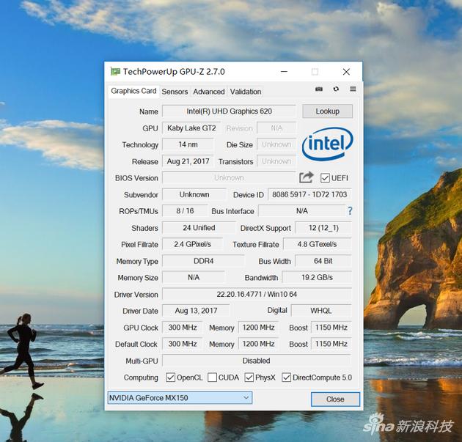Click the Driver Date value Aug 13, 2017
The image size is (462, 442).
point(196,311)
